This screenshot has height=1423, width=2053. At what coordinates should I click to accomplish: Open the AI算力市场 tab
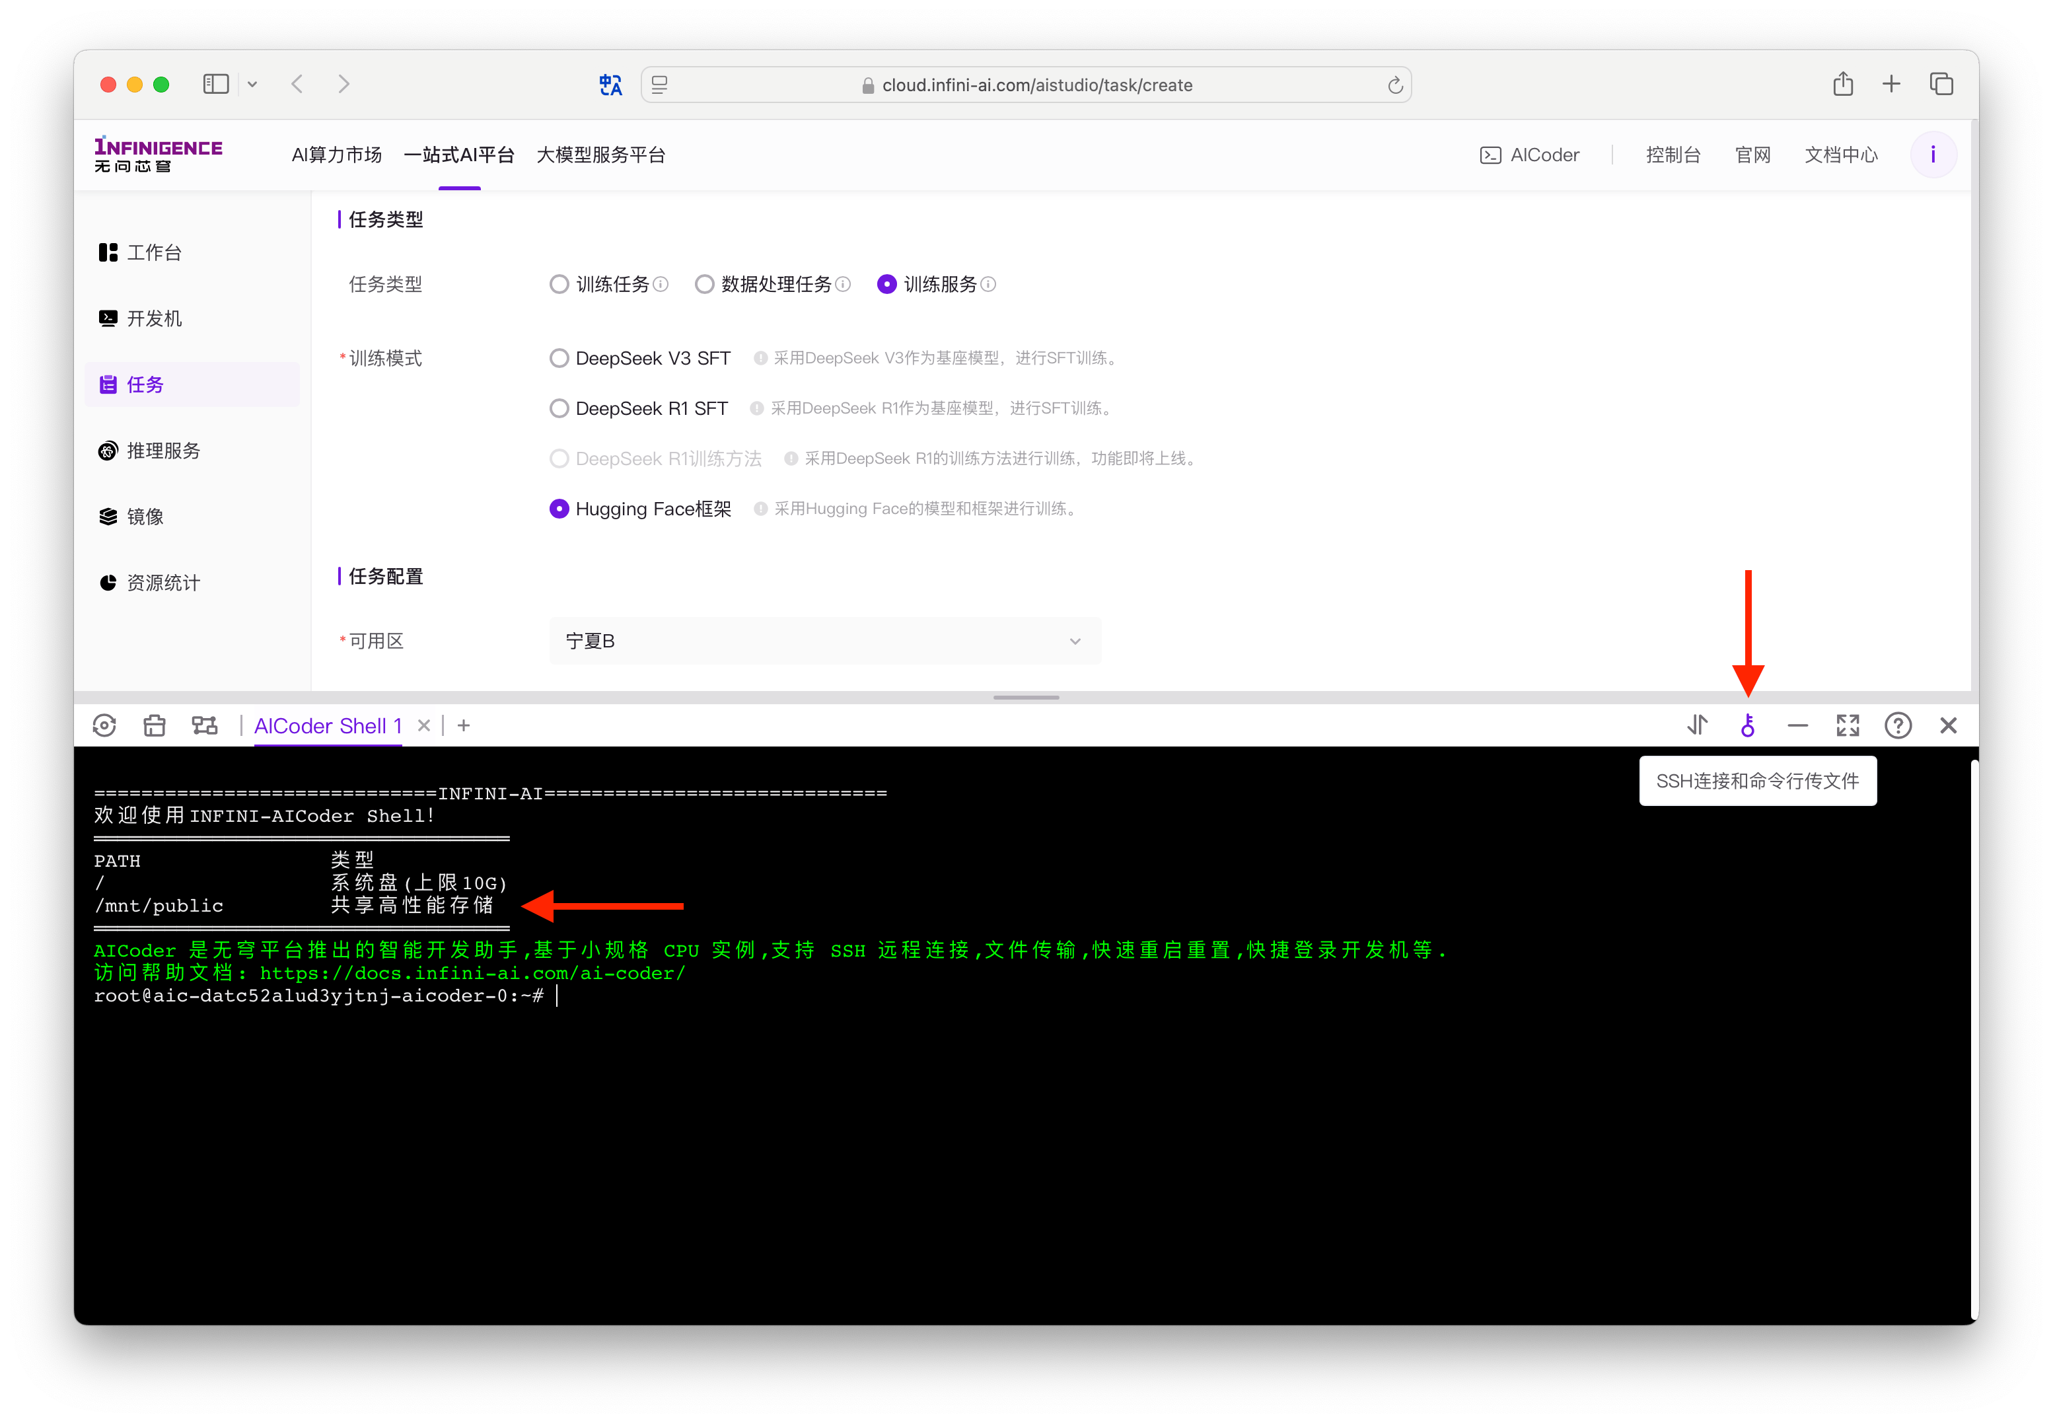tap(337, 155)
